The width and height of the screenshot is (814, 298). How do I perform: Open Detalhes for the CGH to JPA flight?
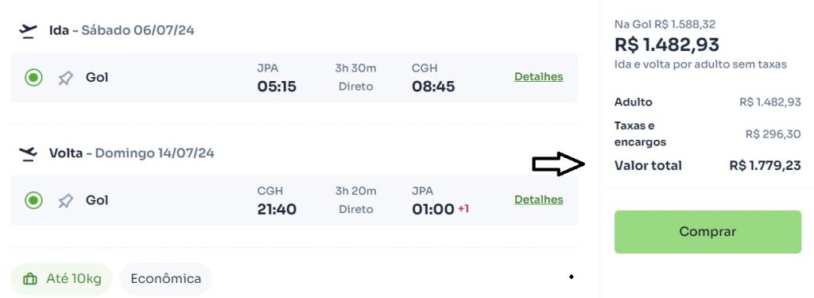click(538, 199)
